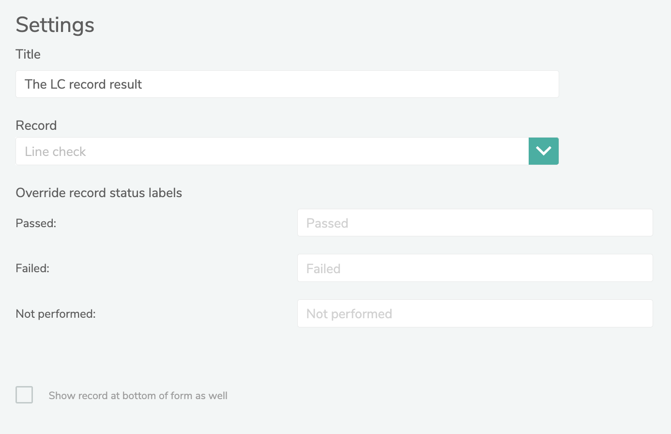Click the 'Show record at bottom' label text
This screenshot has width=671, height=434.
pyautogui.click(x=138, y=396)
